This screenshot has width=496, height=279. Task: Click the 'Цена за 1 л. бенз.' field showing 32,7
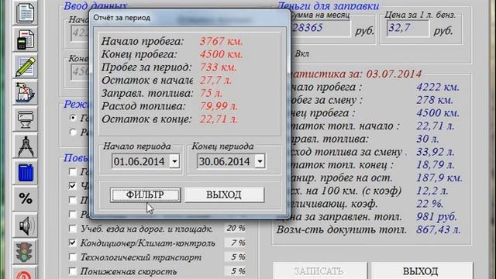pos(408,28)
